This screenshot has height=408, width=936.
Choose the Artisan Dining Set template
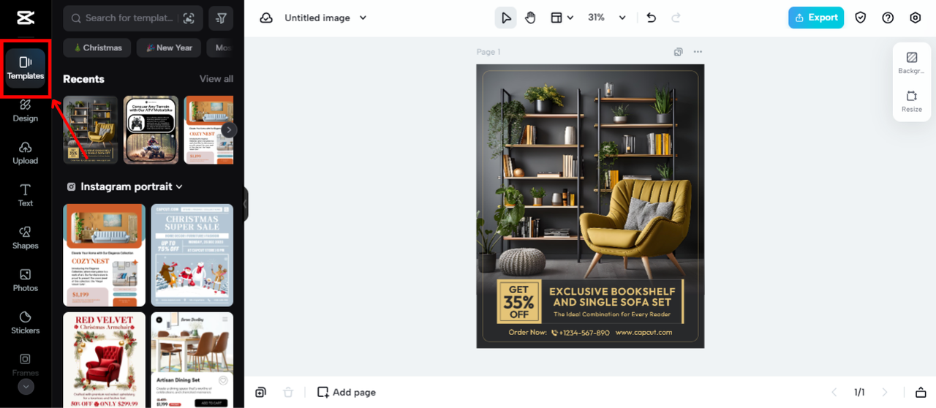coord(192,360)
